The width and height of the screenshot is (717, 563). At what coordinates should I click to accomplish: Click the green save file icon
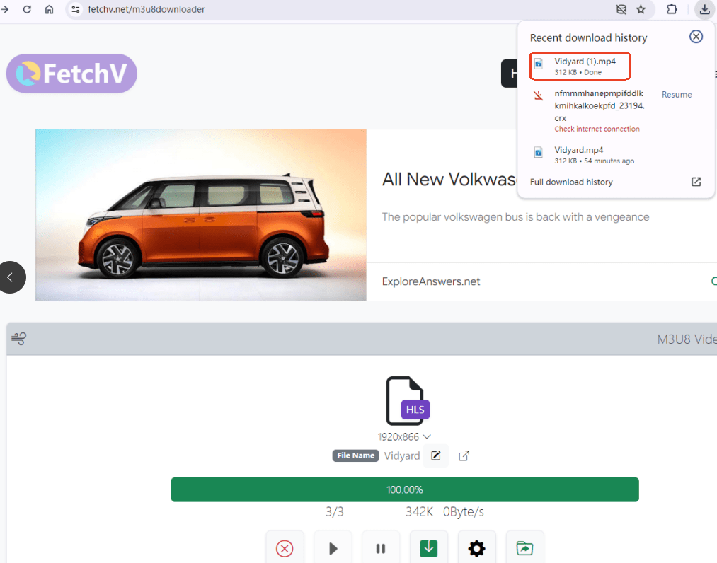tap(428, 548)
